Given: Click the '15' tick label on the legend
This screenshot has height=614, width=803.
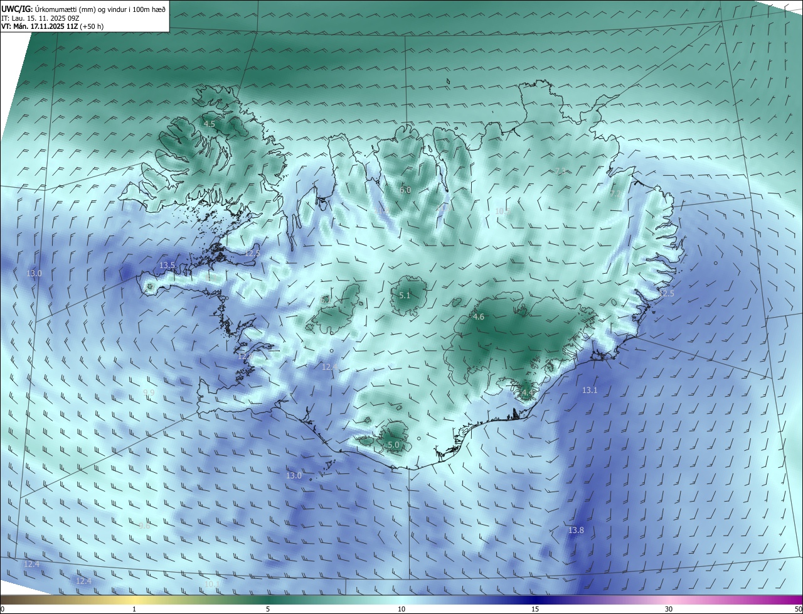Looking at the screenshot, I should 535,609.
